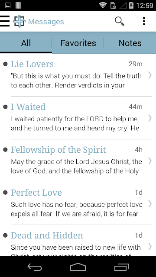Open the I Waited message title
This screenshot has width=156, height=277.
28,107
